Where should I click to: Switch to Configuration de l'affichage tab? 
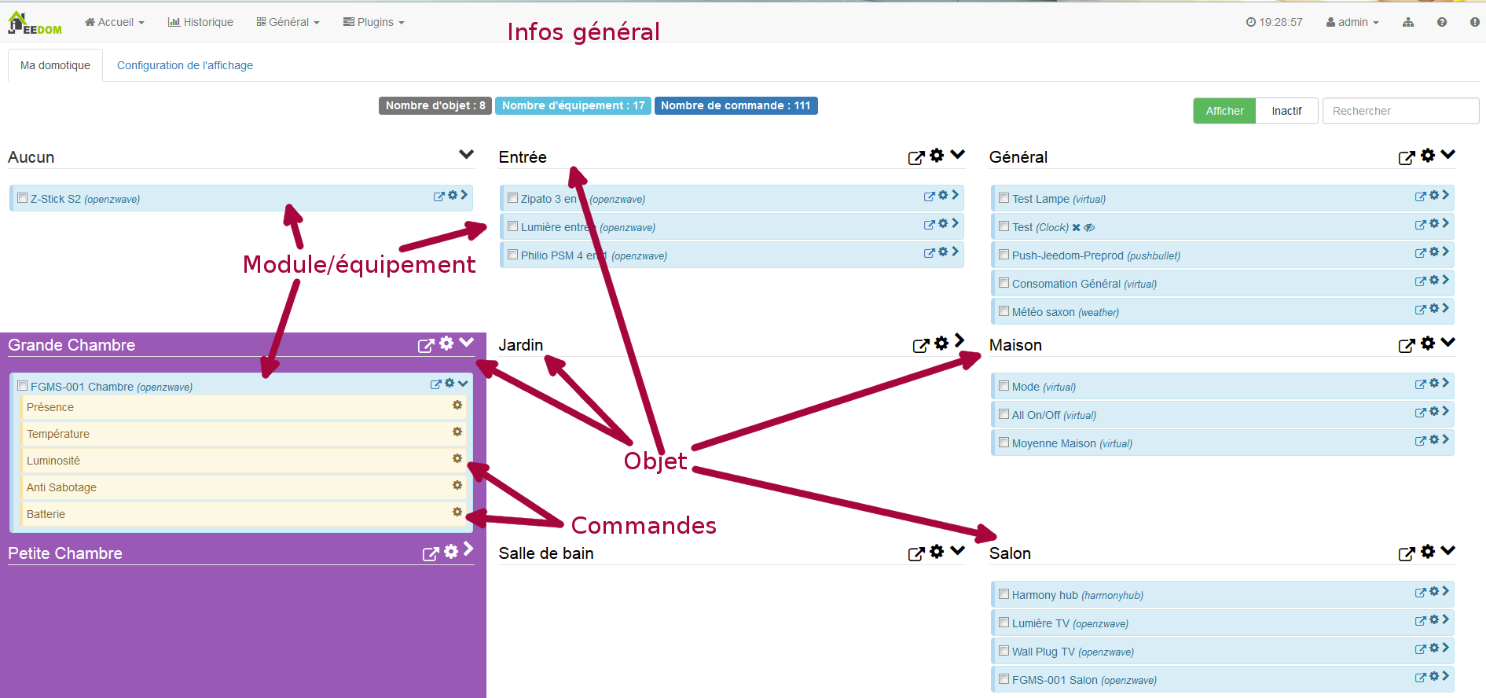185,65
